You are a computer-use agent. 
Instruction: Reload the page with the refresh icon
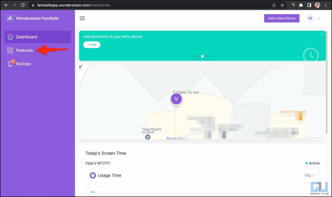pyautogui.click(x=22, y=5)
